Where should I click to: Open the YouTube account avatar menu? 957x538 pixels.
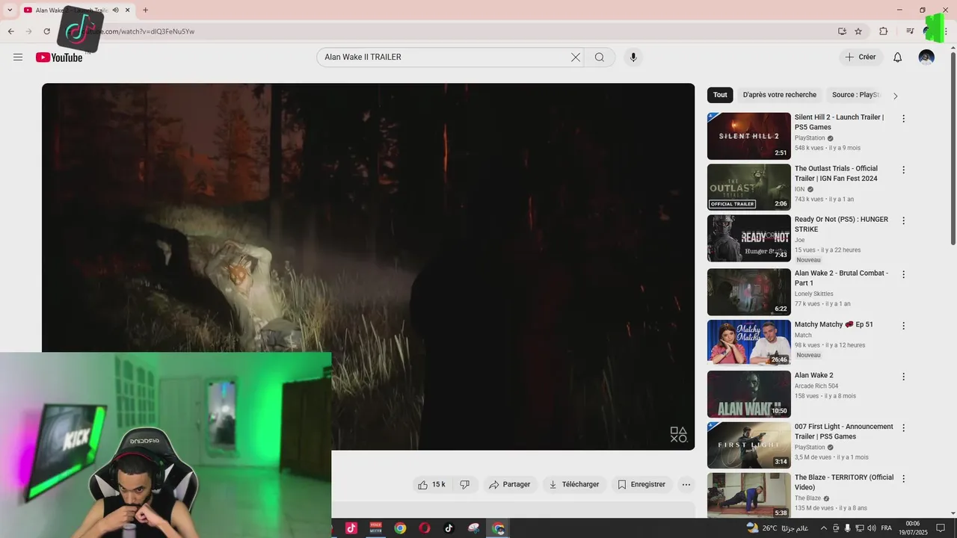coord(926,58)
